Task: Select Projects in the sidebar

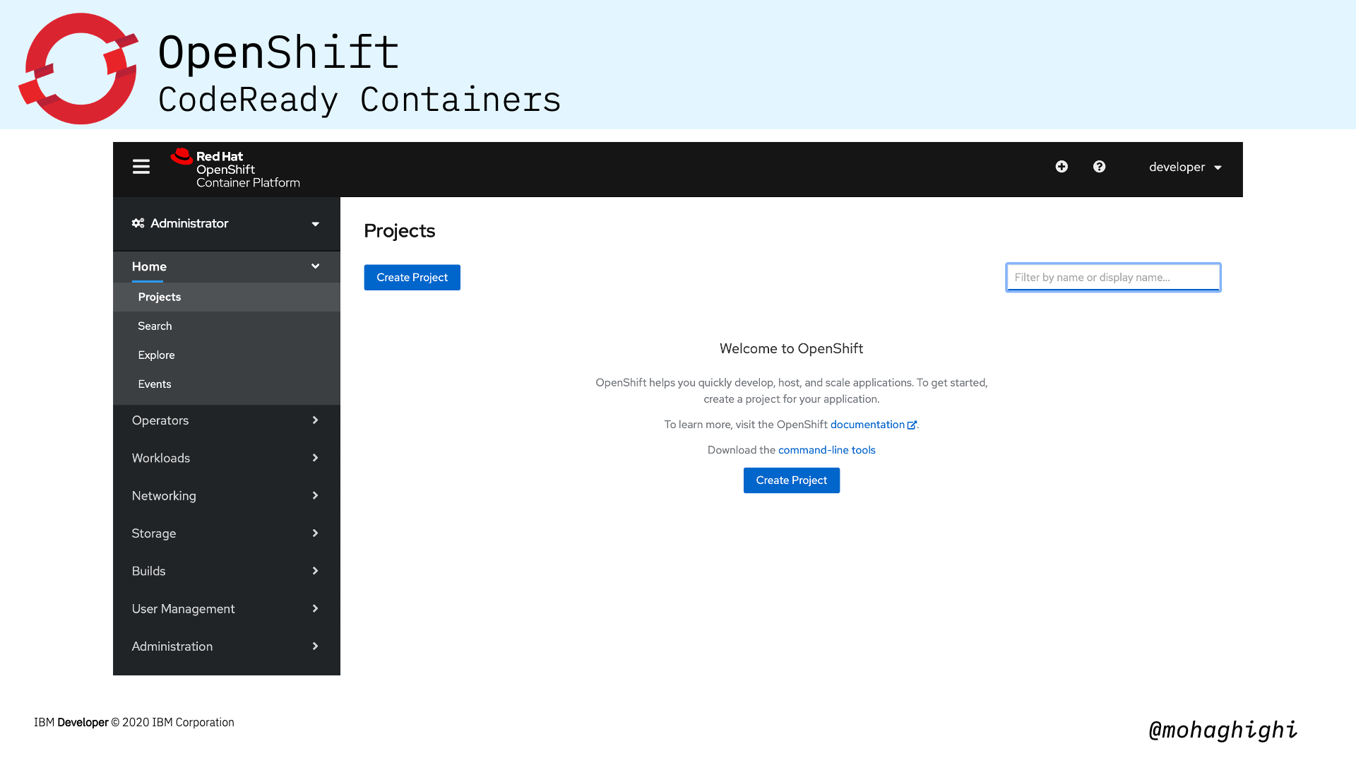Action: tap(226, 297)
